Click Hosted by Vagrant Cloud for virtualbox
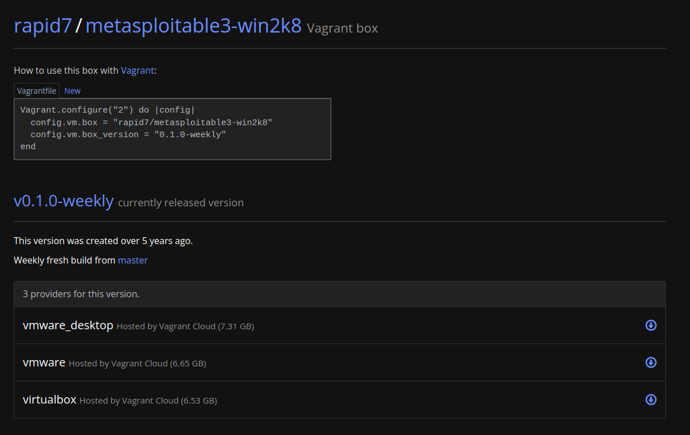Screen dimensions: 690x435 click(148, 400)
